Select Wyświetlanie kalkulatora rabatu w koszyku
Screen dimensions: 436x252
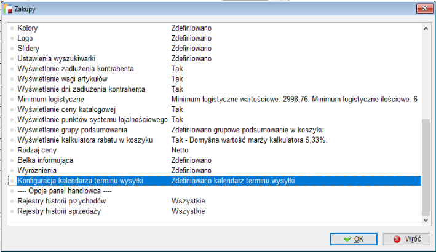[85, 140]
